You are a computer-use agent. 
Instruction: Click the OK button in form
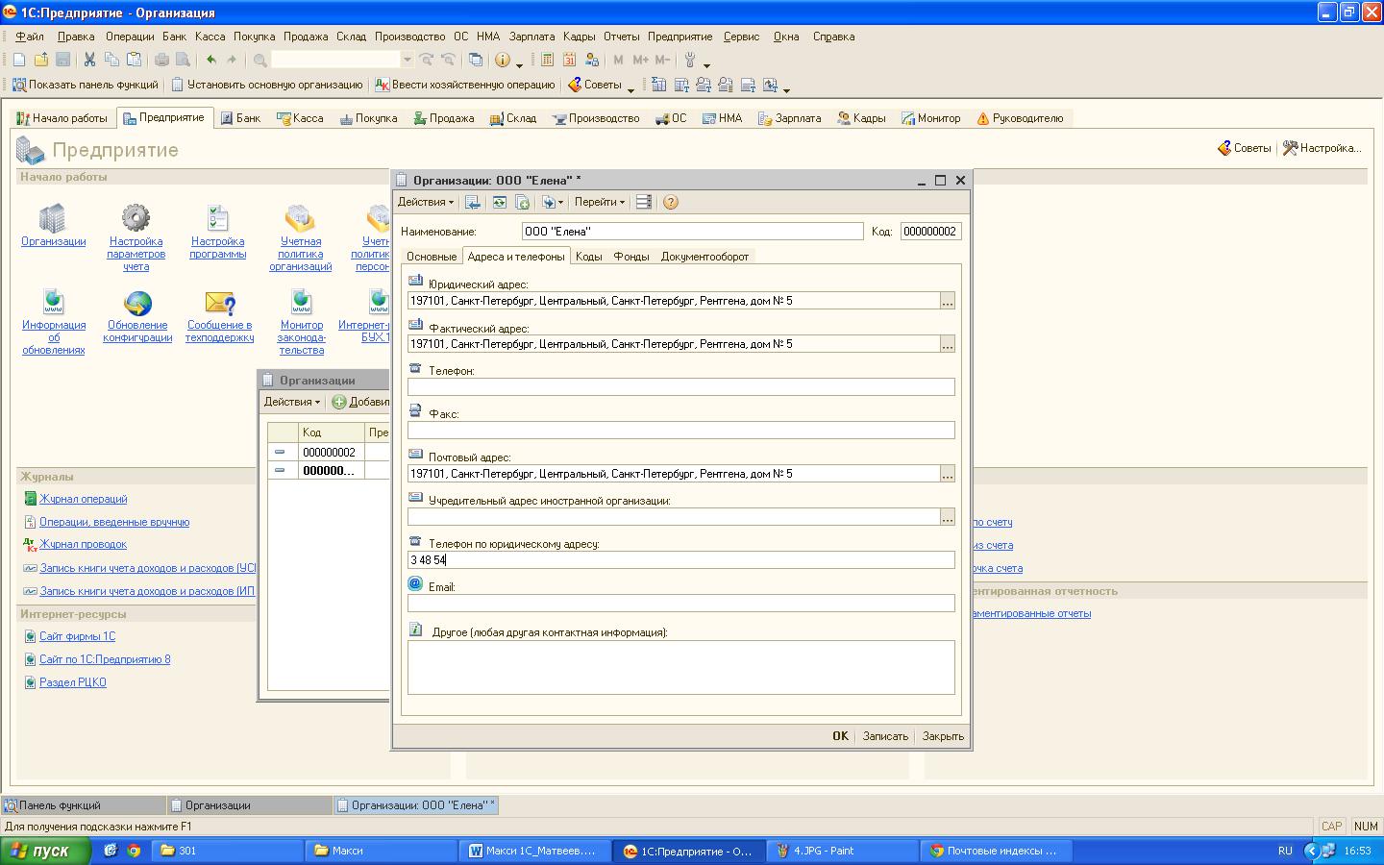tap(840, 736)
